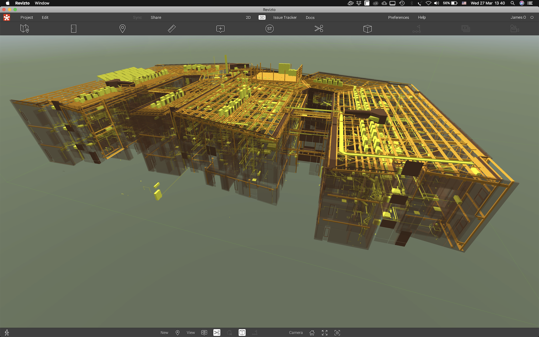The height and width of the screenshot is (337, 539).
Task: Select the ruler measurement tool
Action: 172,29
